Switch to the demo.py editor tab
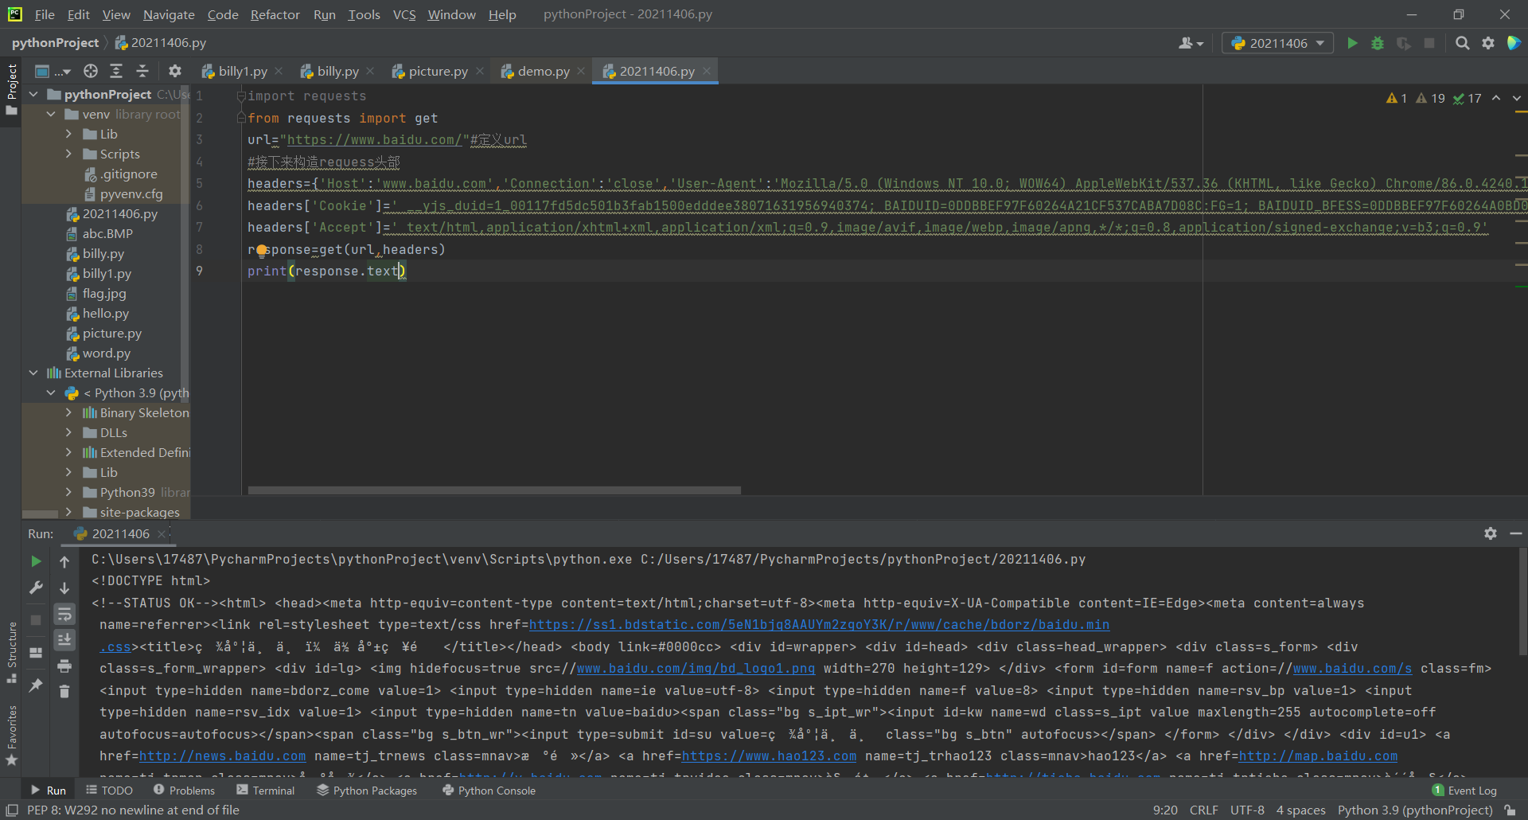 click(x=543, y=71)
